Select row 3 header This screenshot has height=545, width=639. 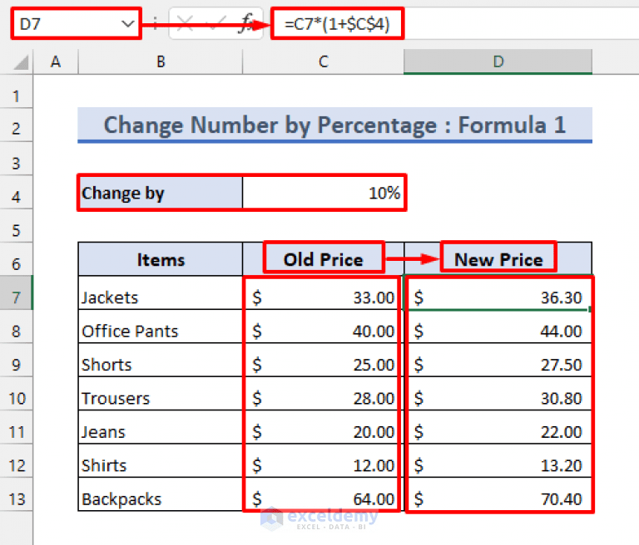click(x=17, y=160)
